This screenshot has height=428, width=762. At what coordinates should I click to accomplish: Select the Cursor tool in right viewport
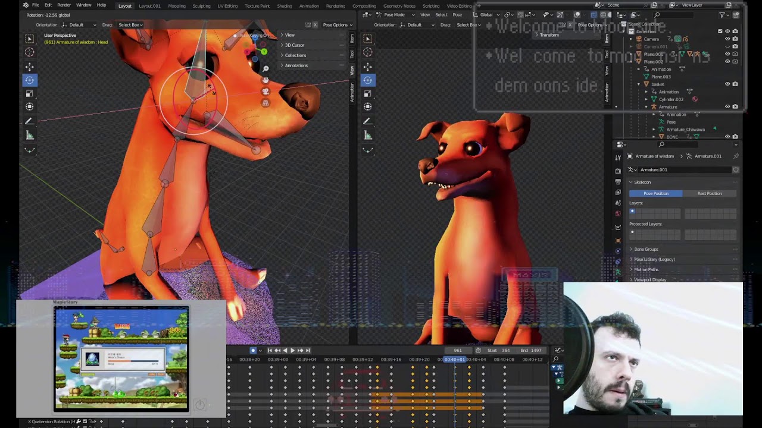pyautogui.click(x=367, y=52)
